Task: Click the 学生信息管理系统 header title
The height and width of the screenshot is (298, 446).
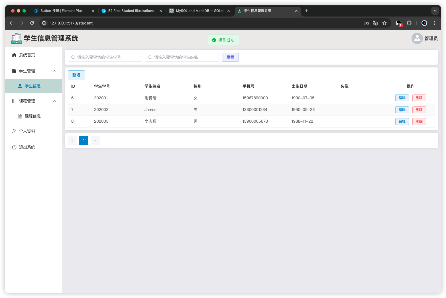Action: pos(51,38)
